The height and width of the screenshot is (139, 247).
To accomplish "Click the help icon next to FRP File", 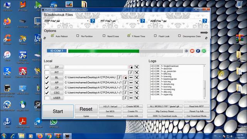I will pos(93,21).
